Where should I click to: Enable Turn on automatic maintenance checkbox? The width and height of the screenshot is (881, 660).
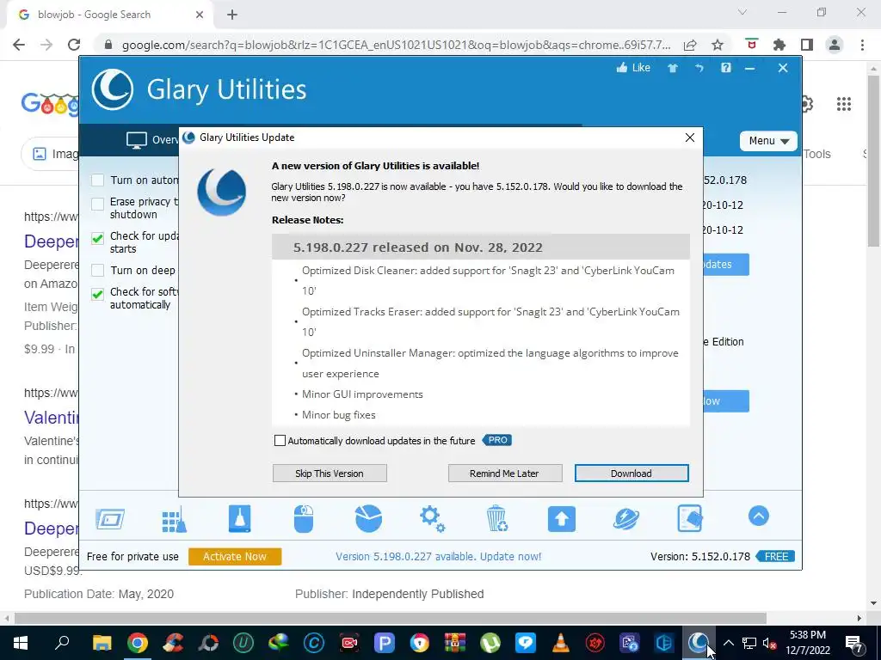[98, 180]
